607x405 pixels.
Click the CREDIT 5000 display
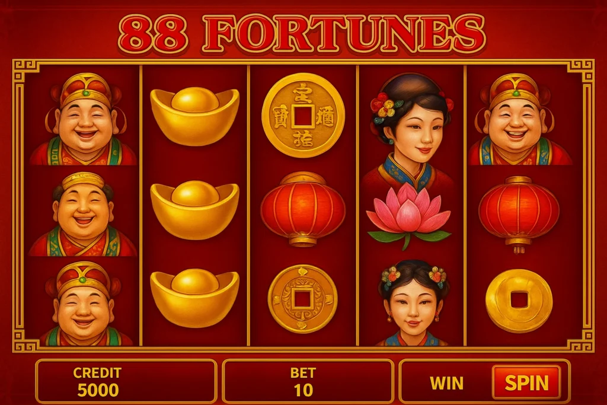[x=126, y=382]
